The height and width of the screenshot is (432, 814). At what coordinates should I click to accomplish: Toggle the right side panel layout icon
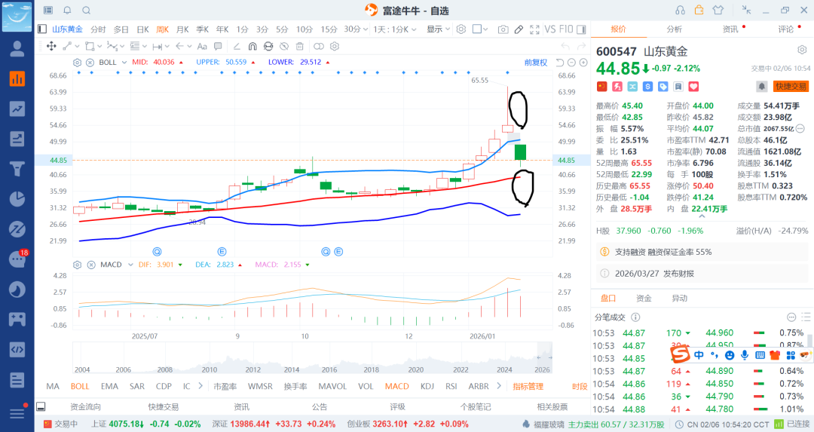click(581, 29)
